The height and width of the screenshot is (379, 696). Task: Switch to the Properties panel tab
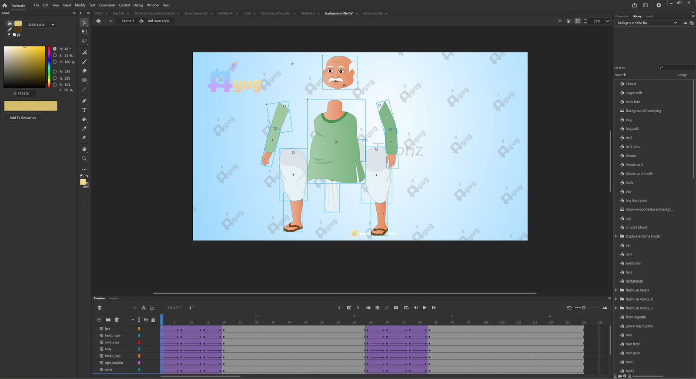pyautogui.click(x=621, y=16)
